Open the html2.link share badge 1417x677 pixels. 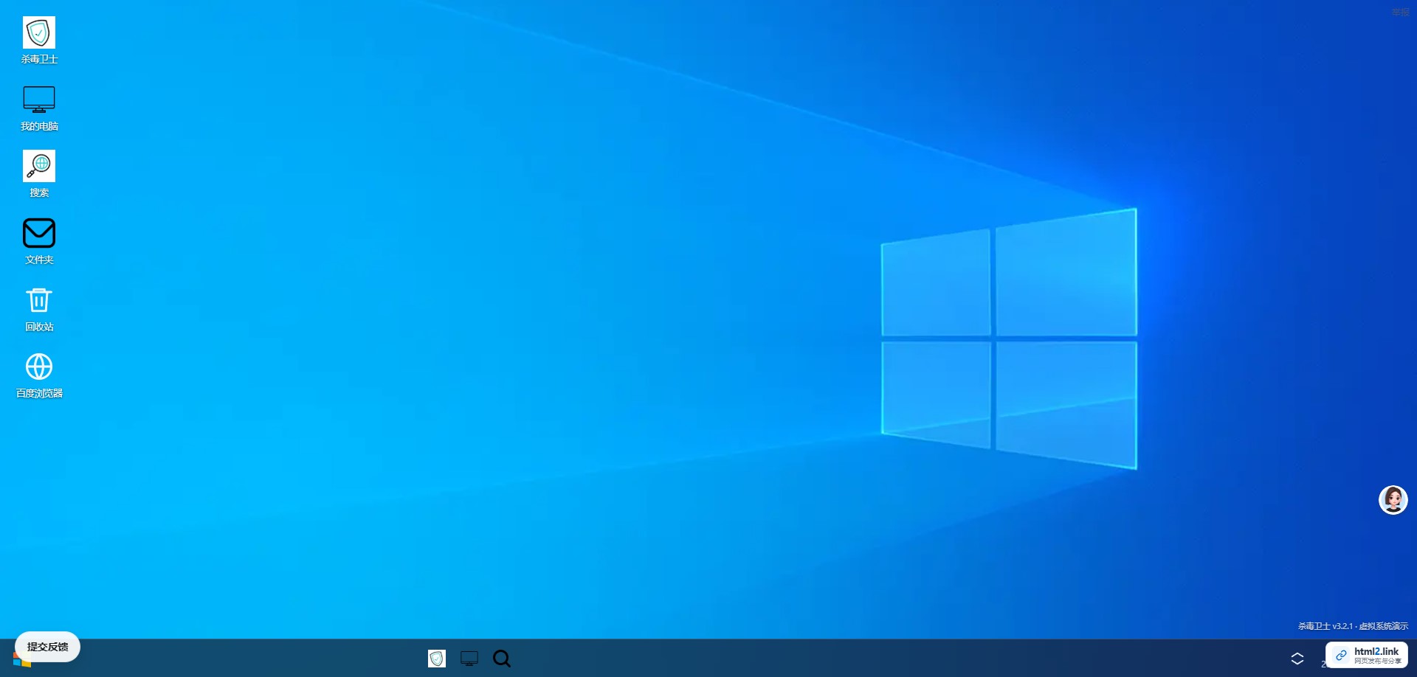[x=1367, y=655]
